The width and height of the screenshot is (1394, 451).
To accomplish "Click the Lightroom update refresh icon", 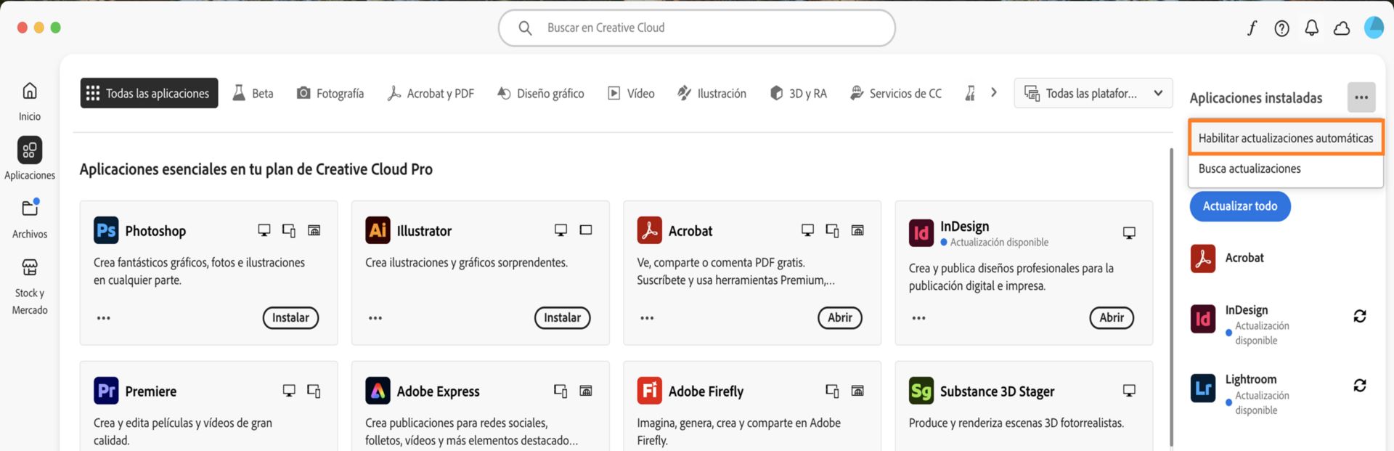I will coord(1360,386).
